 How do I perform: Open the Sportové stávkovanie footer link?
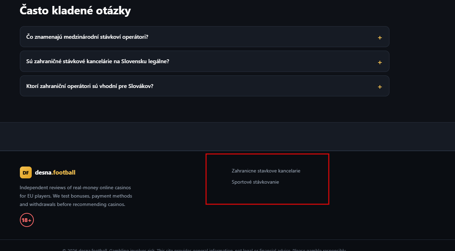pyautogui.click(x=255, y=182)
